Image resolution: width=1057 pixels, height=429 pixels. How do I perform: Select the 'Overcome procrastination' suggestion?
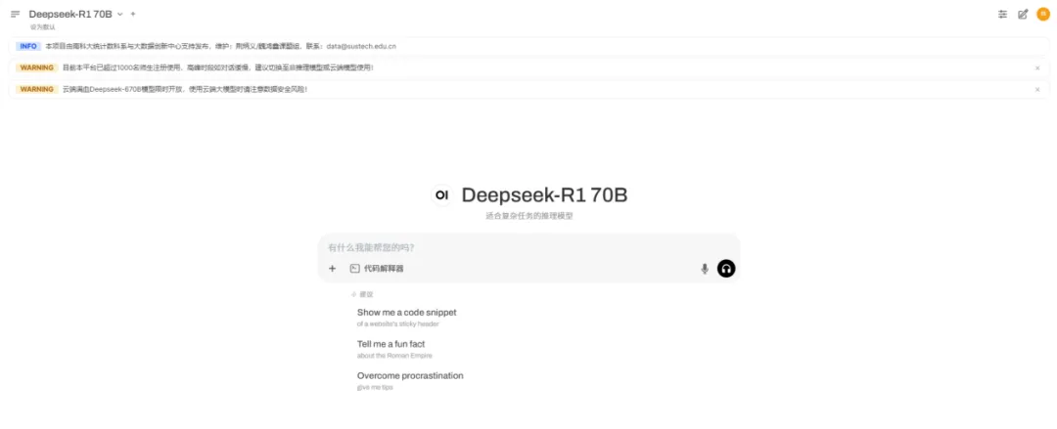410,380
